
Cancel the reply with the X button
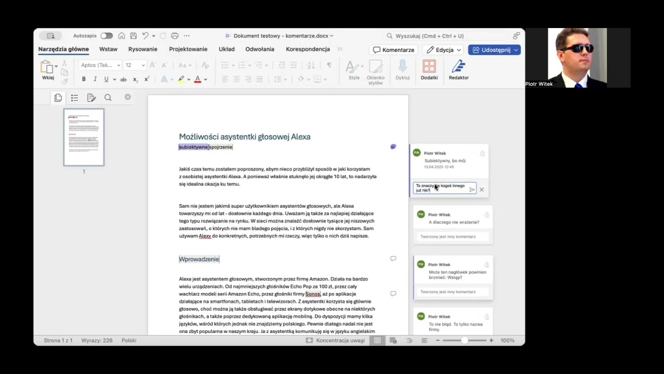pyautogui.click(x=481, y=190)
